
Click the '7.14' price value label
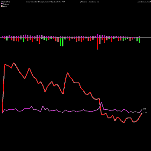145,113
